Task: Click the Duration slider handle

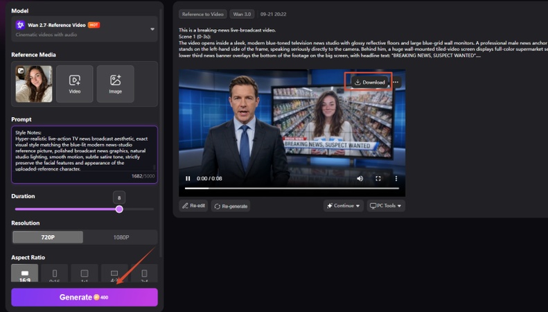Action: coord(119,209)
